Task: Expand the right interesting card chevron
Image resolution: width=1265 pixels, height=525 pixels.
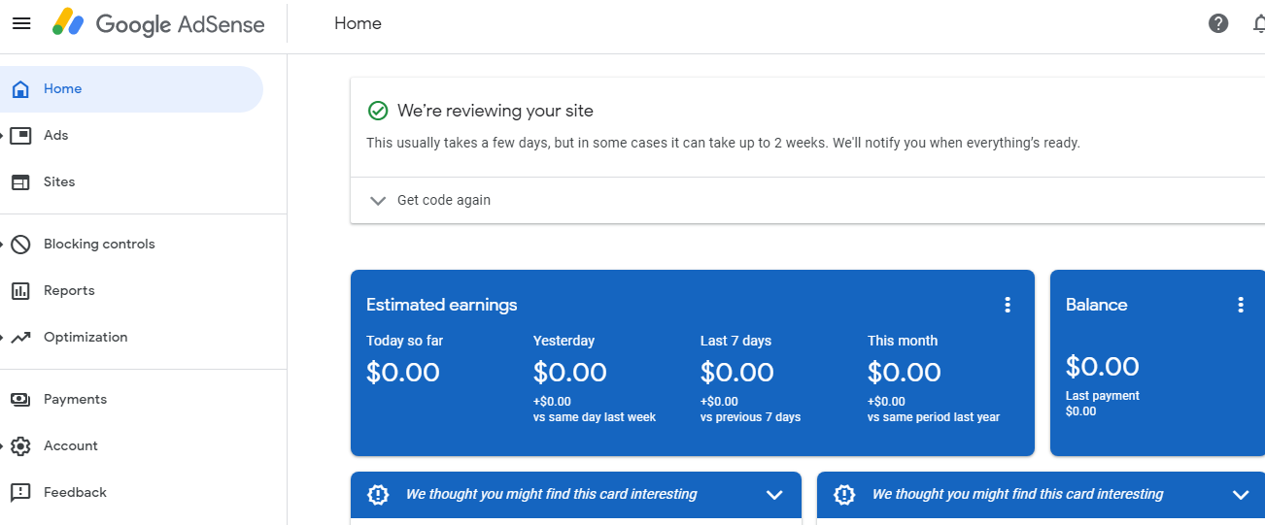Action: [x=1241, y=495]
